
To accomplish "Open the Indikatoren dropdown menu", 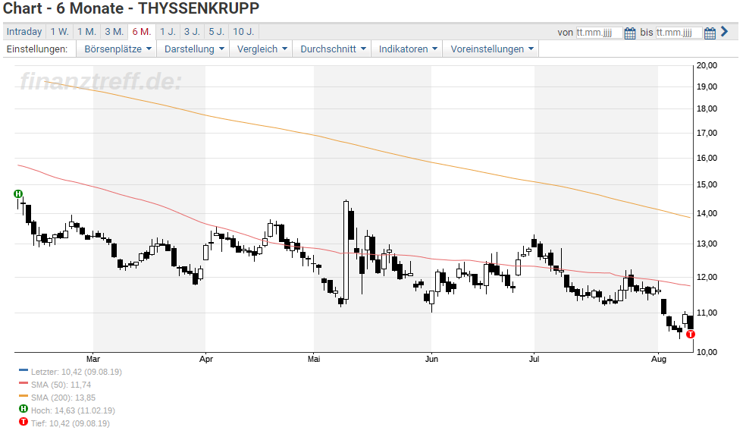I will pos(407,49).
